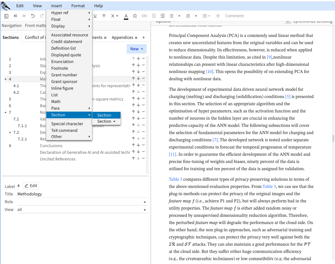Image resolution: width=335 pixels, height=264 pixels.
Task: Insert a bulleted list from toolbar
Action: (x=172, y=16)
